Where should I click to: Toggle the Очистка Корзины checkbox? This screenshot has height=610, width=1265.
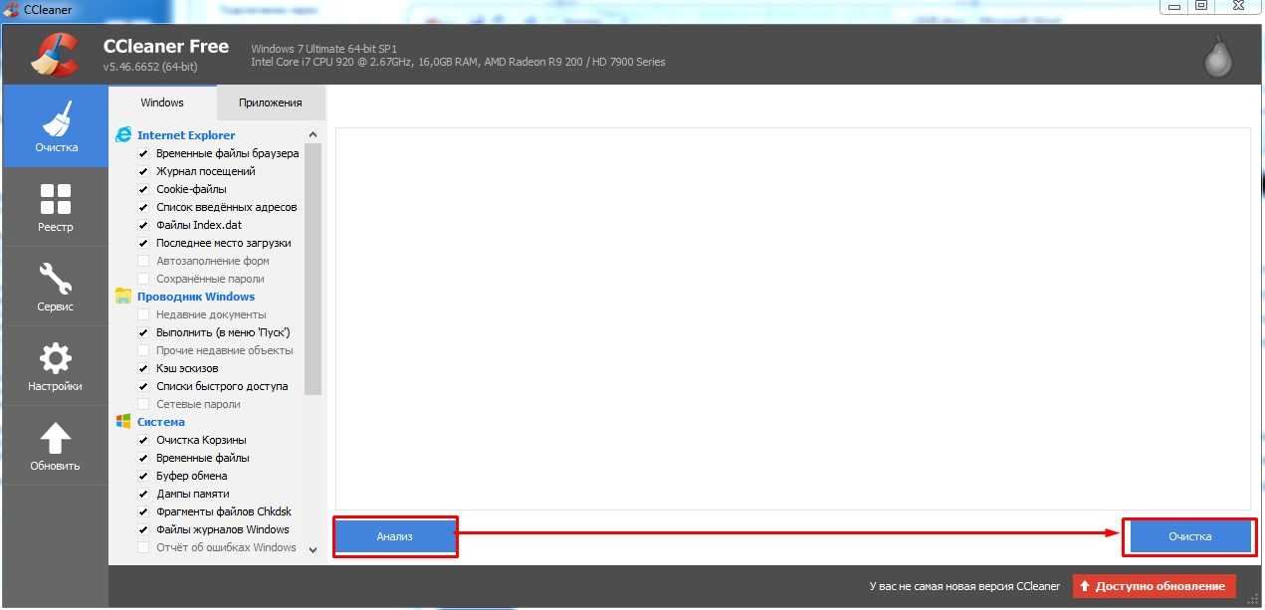point(143,440)
